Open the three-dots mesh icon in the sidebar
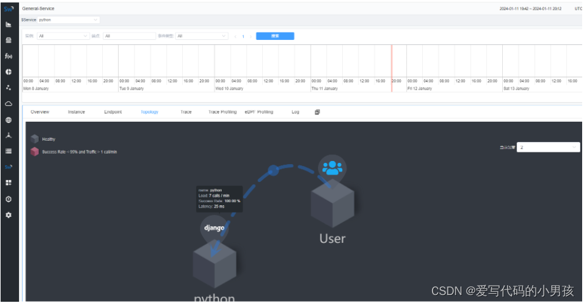Screen dimensions: 584x303 click(x=9, y=88)
